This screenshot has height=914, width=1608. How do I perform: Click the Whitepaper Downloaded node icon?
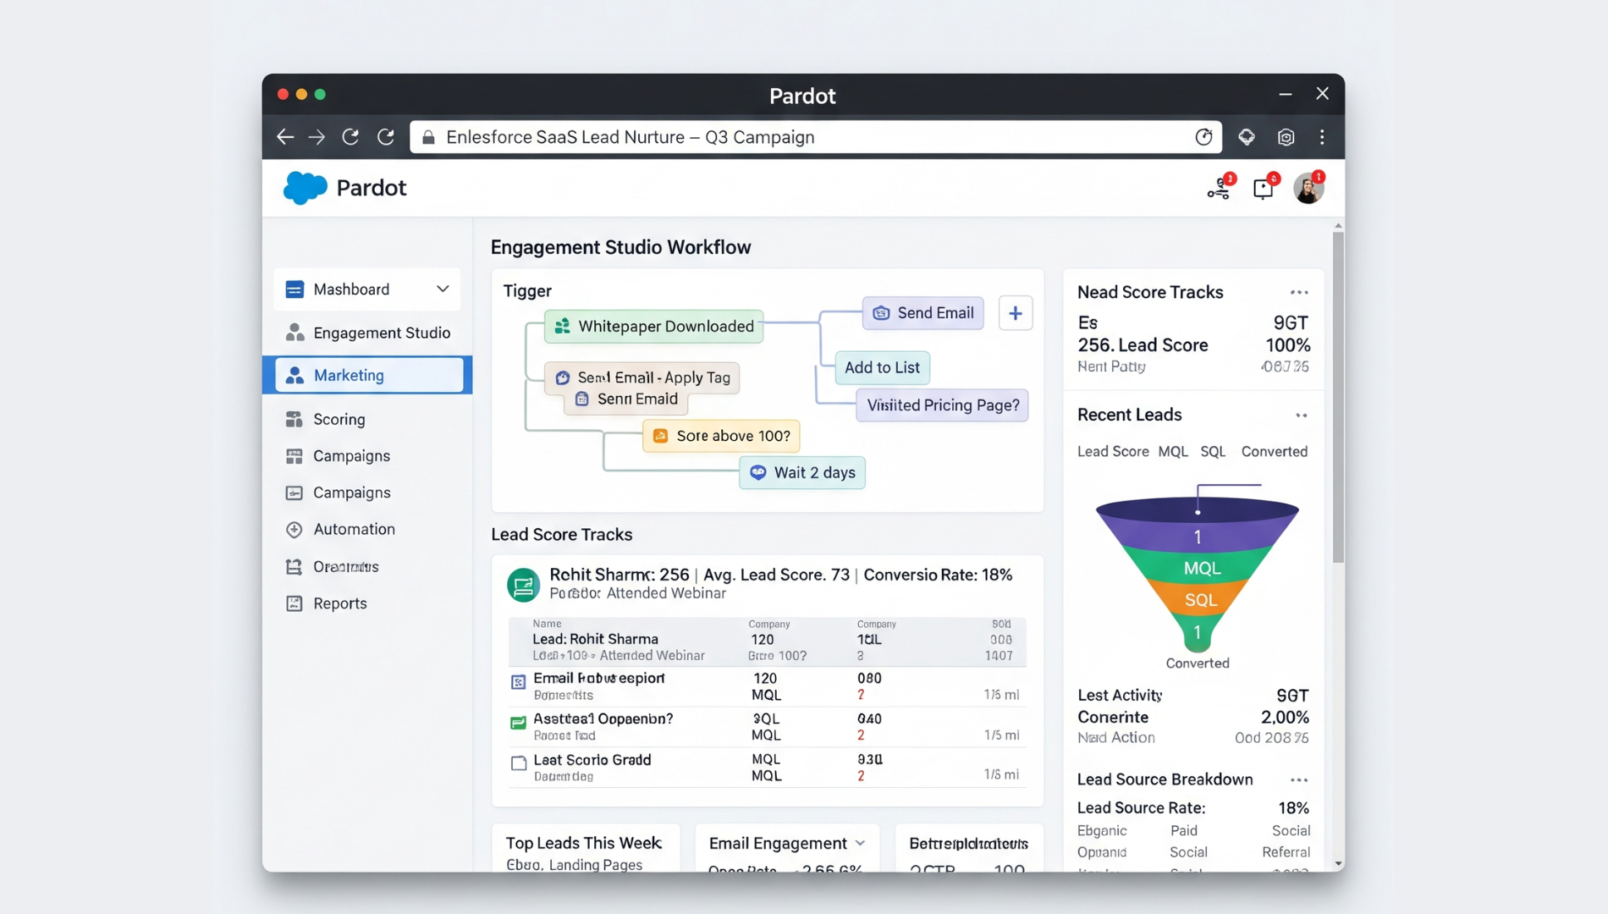click(562, 326)
